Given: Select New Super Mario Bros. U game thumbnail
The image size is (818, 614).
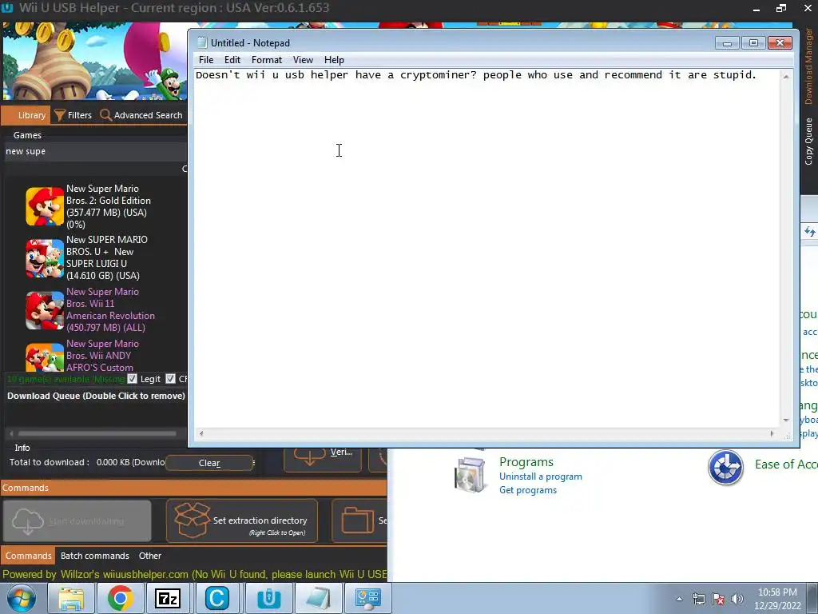Looking at the screenshot, I should [45, 258].
